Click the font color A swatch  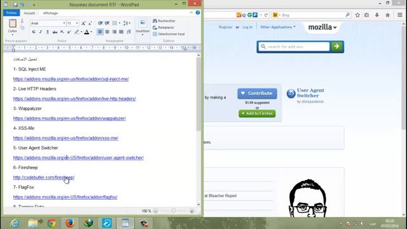pos(86,32)
